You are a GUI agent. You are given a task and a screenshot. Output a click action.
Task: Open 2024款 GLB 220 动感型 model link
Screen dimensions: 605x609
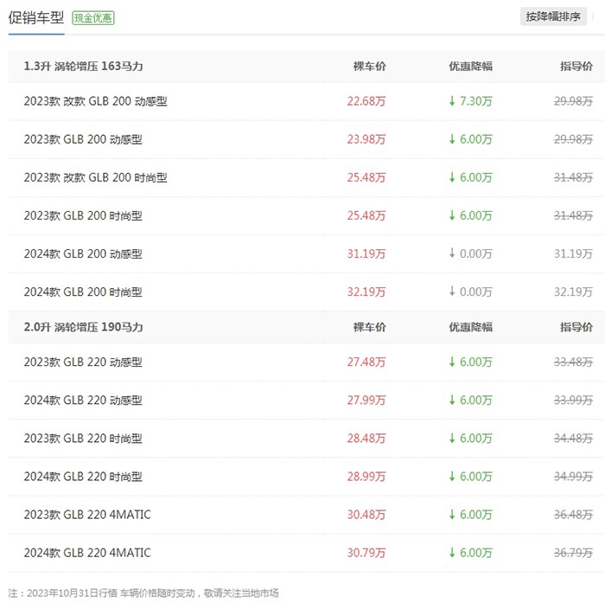point(83,400)
